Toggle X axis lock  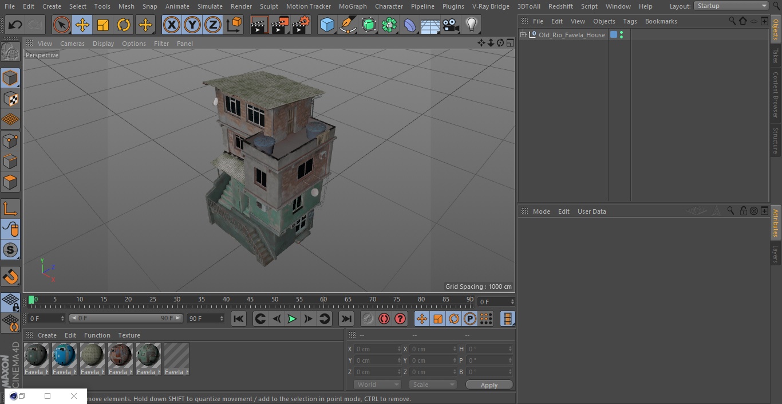coord(171,25)
